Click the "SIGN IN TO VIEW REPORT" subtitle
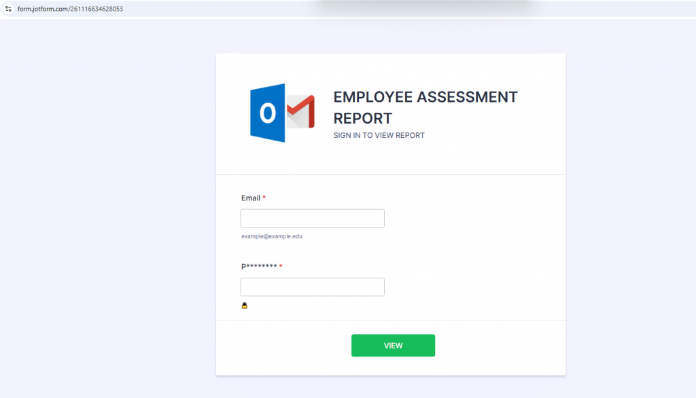696x398 pixels. tap(379, 135)
